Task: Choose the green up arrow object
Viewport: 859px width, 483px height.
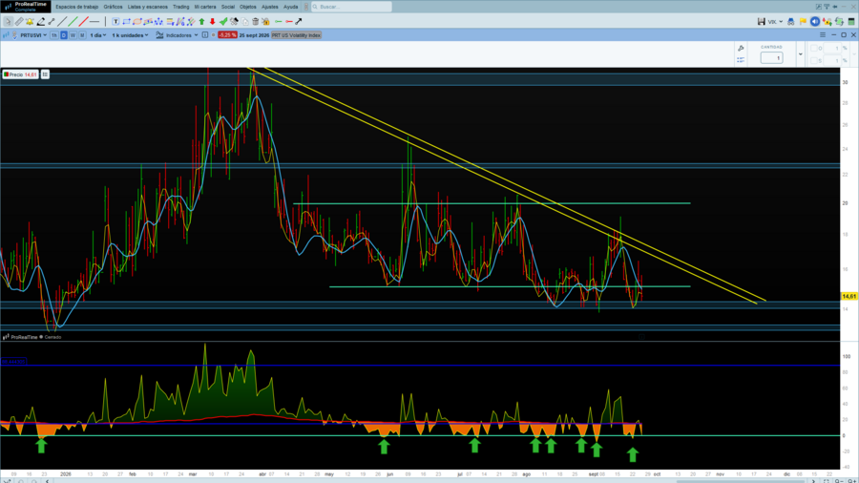Action: 201,21
